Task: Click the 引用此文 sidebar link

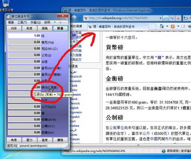Action: (76, 59)
